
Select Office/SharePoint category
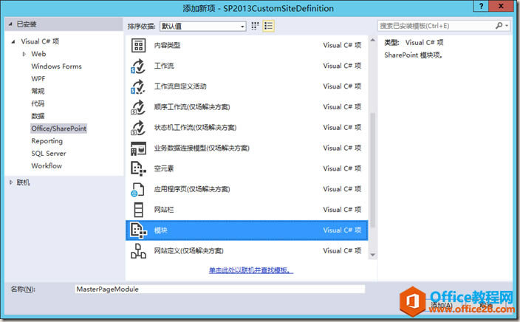tap(58, 129)
